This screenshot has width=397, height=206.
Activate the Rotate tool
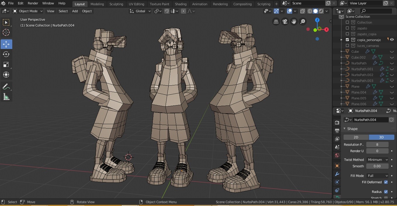[x=6, y=54]
